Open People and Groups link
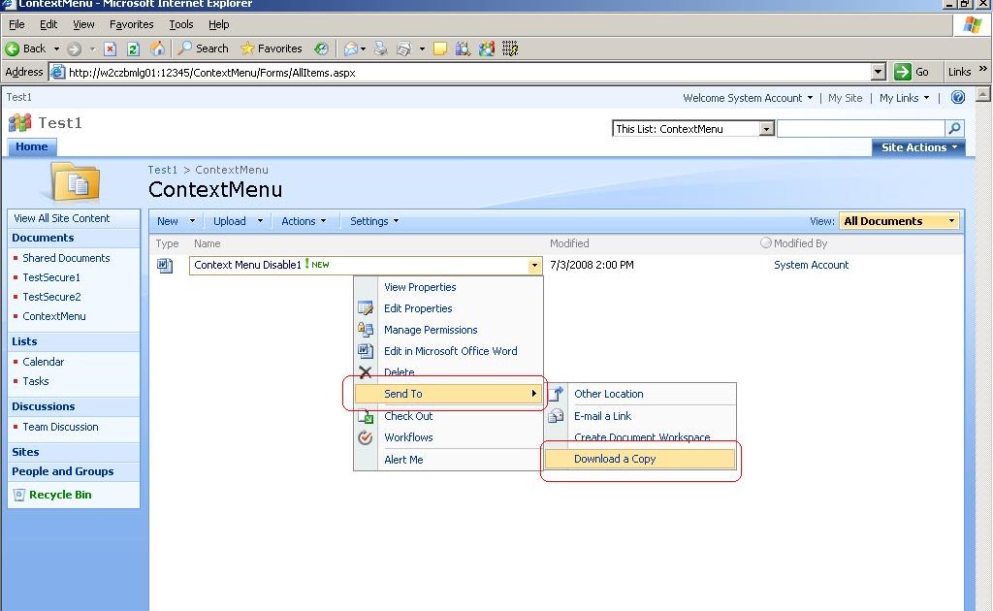The height and width of the screenshot is (611, 993). click(x=63, y=471)
